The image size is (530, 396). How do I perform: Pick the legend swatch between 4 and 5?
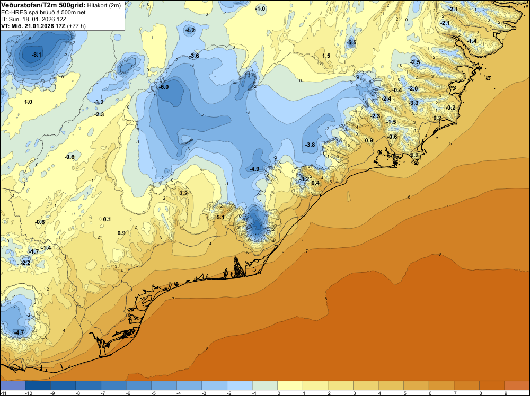(x=391, y=385)
